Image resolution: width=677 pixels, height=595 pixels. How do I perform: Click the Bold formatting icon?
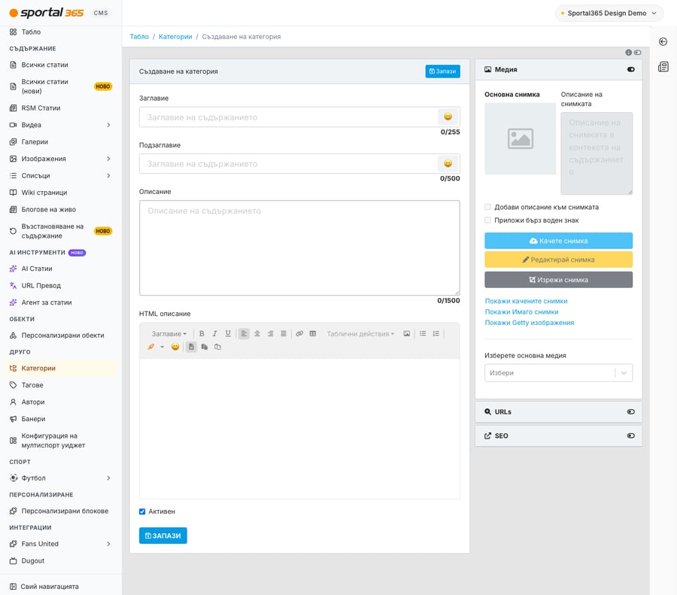[x=201, y=334]
